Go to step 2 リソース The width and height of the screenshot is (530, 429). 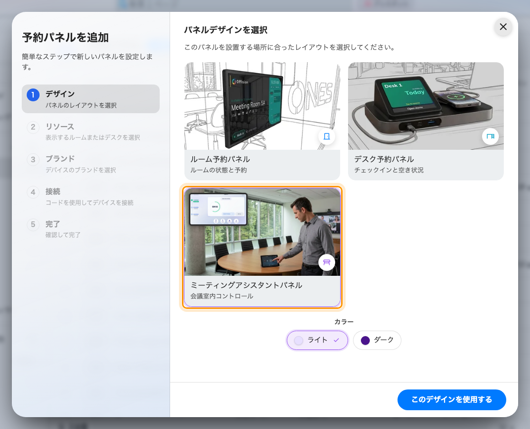[x=90, y=131]
